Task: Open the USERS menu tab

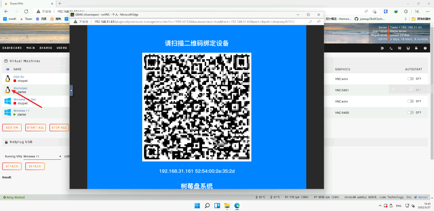Action: tap(62, 48)
